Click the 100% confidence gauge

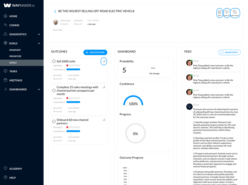coord(133,101)
